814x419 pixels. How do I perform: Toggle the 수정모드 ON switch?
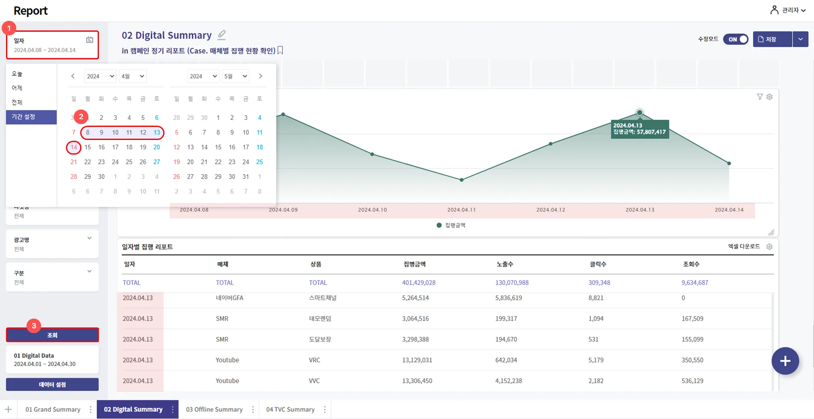pos(735,39)
